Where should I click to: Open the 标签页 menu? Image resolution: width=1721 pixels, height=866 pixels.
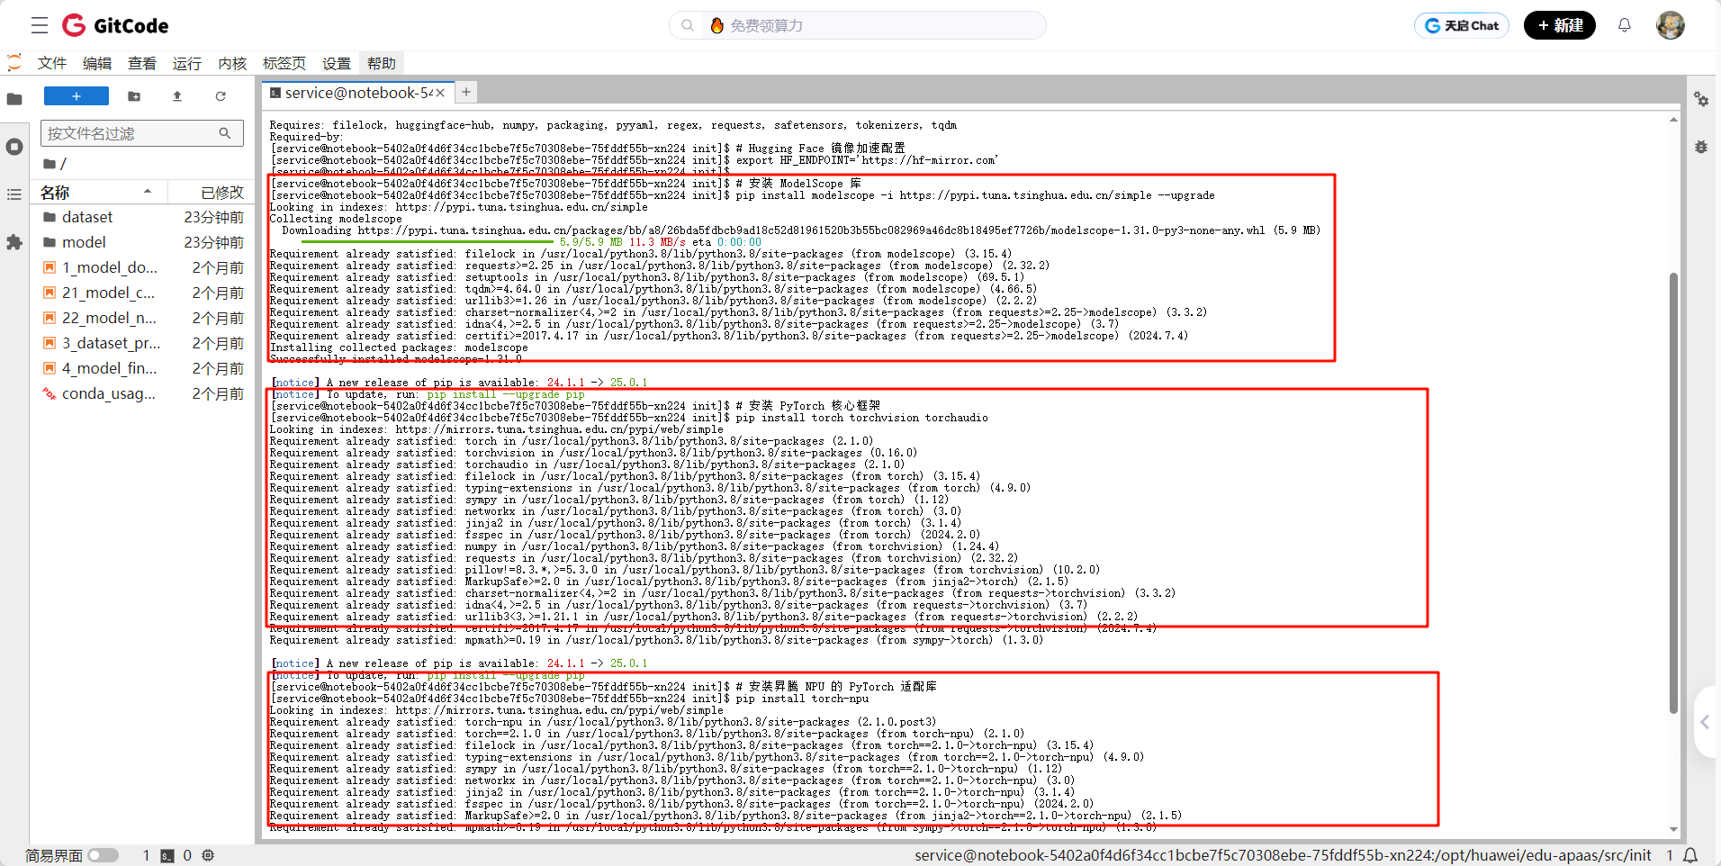click(284, 63)
